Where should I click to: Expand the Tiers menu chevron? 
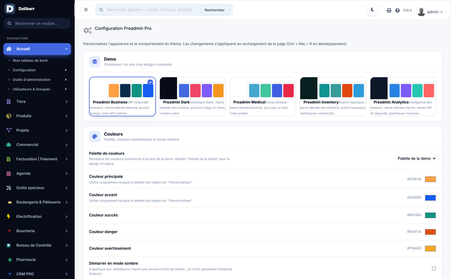click(x=67, y=102)
